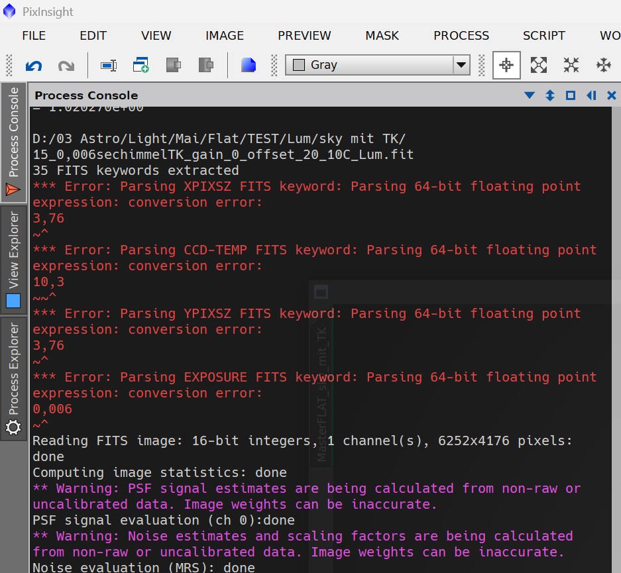621x573 pixels.
Task: Click the '0,006' error value
Action: tap(52, 409)
